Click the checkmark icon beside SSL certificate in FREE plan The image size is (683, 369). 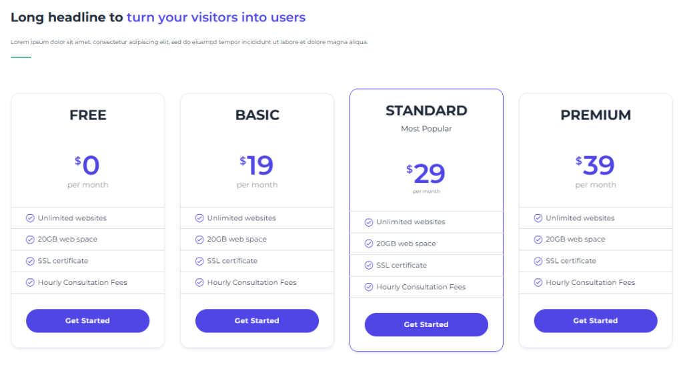[30, 262]
